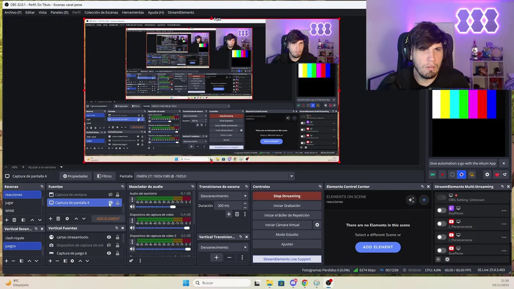Viewport: 514px width, 289px height.
Task: Open Multi-Streaming settings gear at panel bottom
Action: point(447,259)
